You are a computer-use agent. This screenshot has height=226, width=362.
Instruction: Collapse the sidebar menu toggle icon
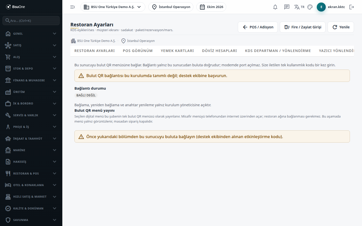pos(73,7)
